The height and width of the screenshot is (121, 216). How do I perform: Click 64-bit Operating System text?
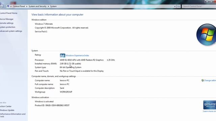click(71, 68)
